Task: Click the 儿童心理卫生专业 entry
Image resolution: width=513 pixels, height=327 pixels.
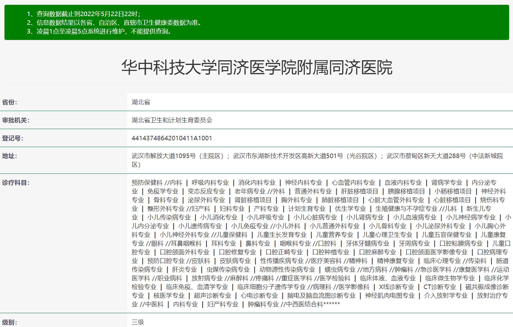Action: coord(387,235)
